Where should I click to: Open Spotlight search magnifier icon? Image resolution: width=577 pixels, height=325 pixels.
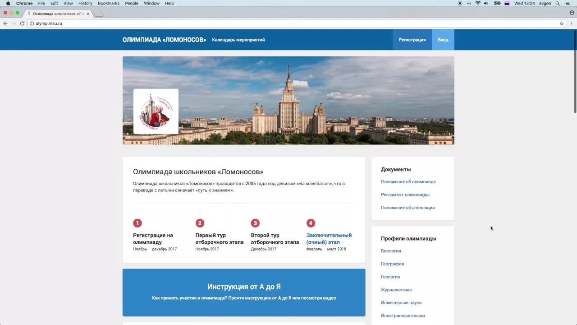pos(558,3)
